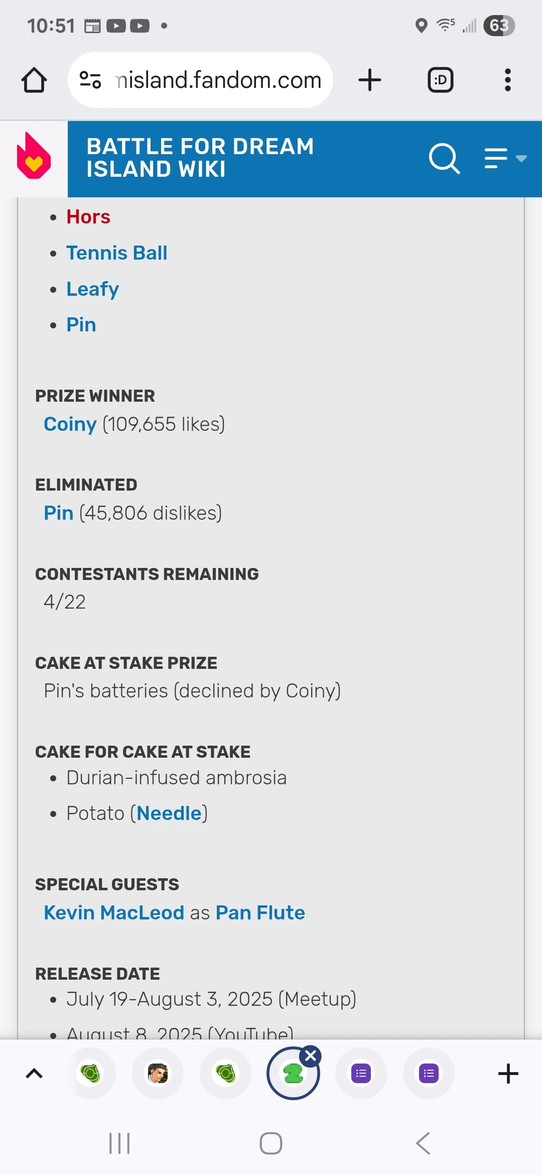Screen dimensions: 542x1175
Task: Expand the wiki navigation menu dropdown
Action: (x=504, y=159)
